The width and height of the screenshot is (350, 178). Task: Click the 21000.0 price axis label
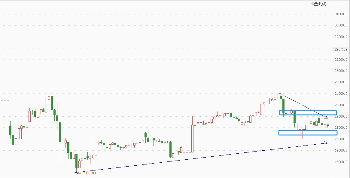click(x=341, y=127)
